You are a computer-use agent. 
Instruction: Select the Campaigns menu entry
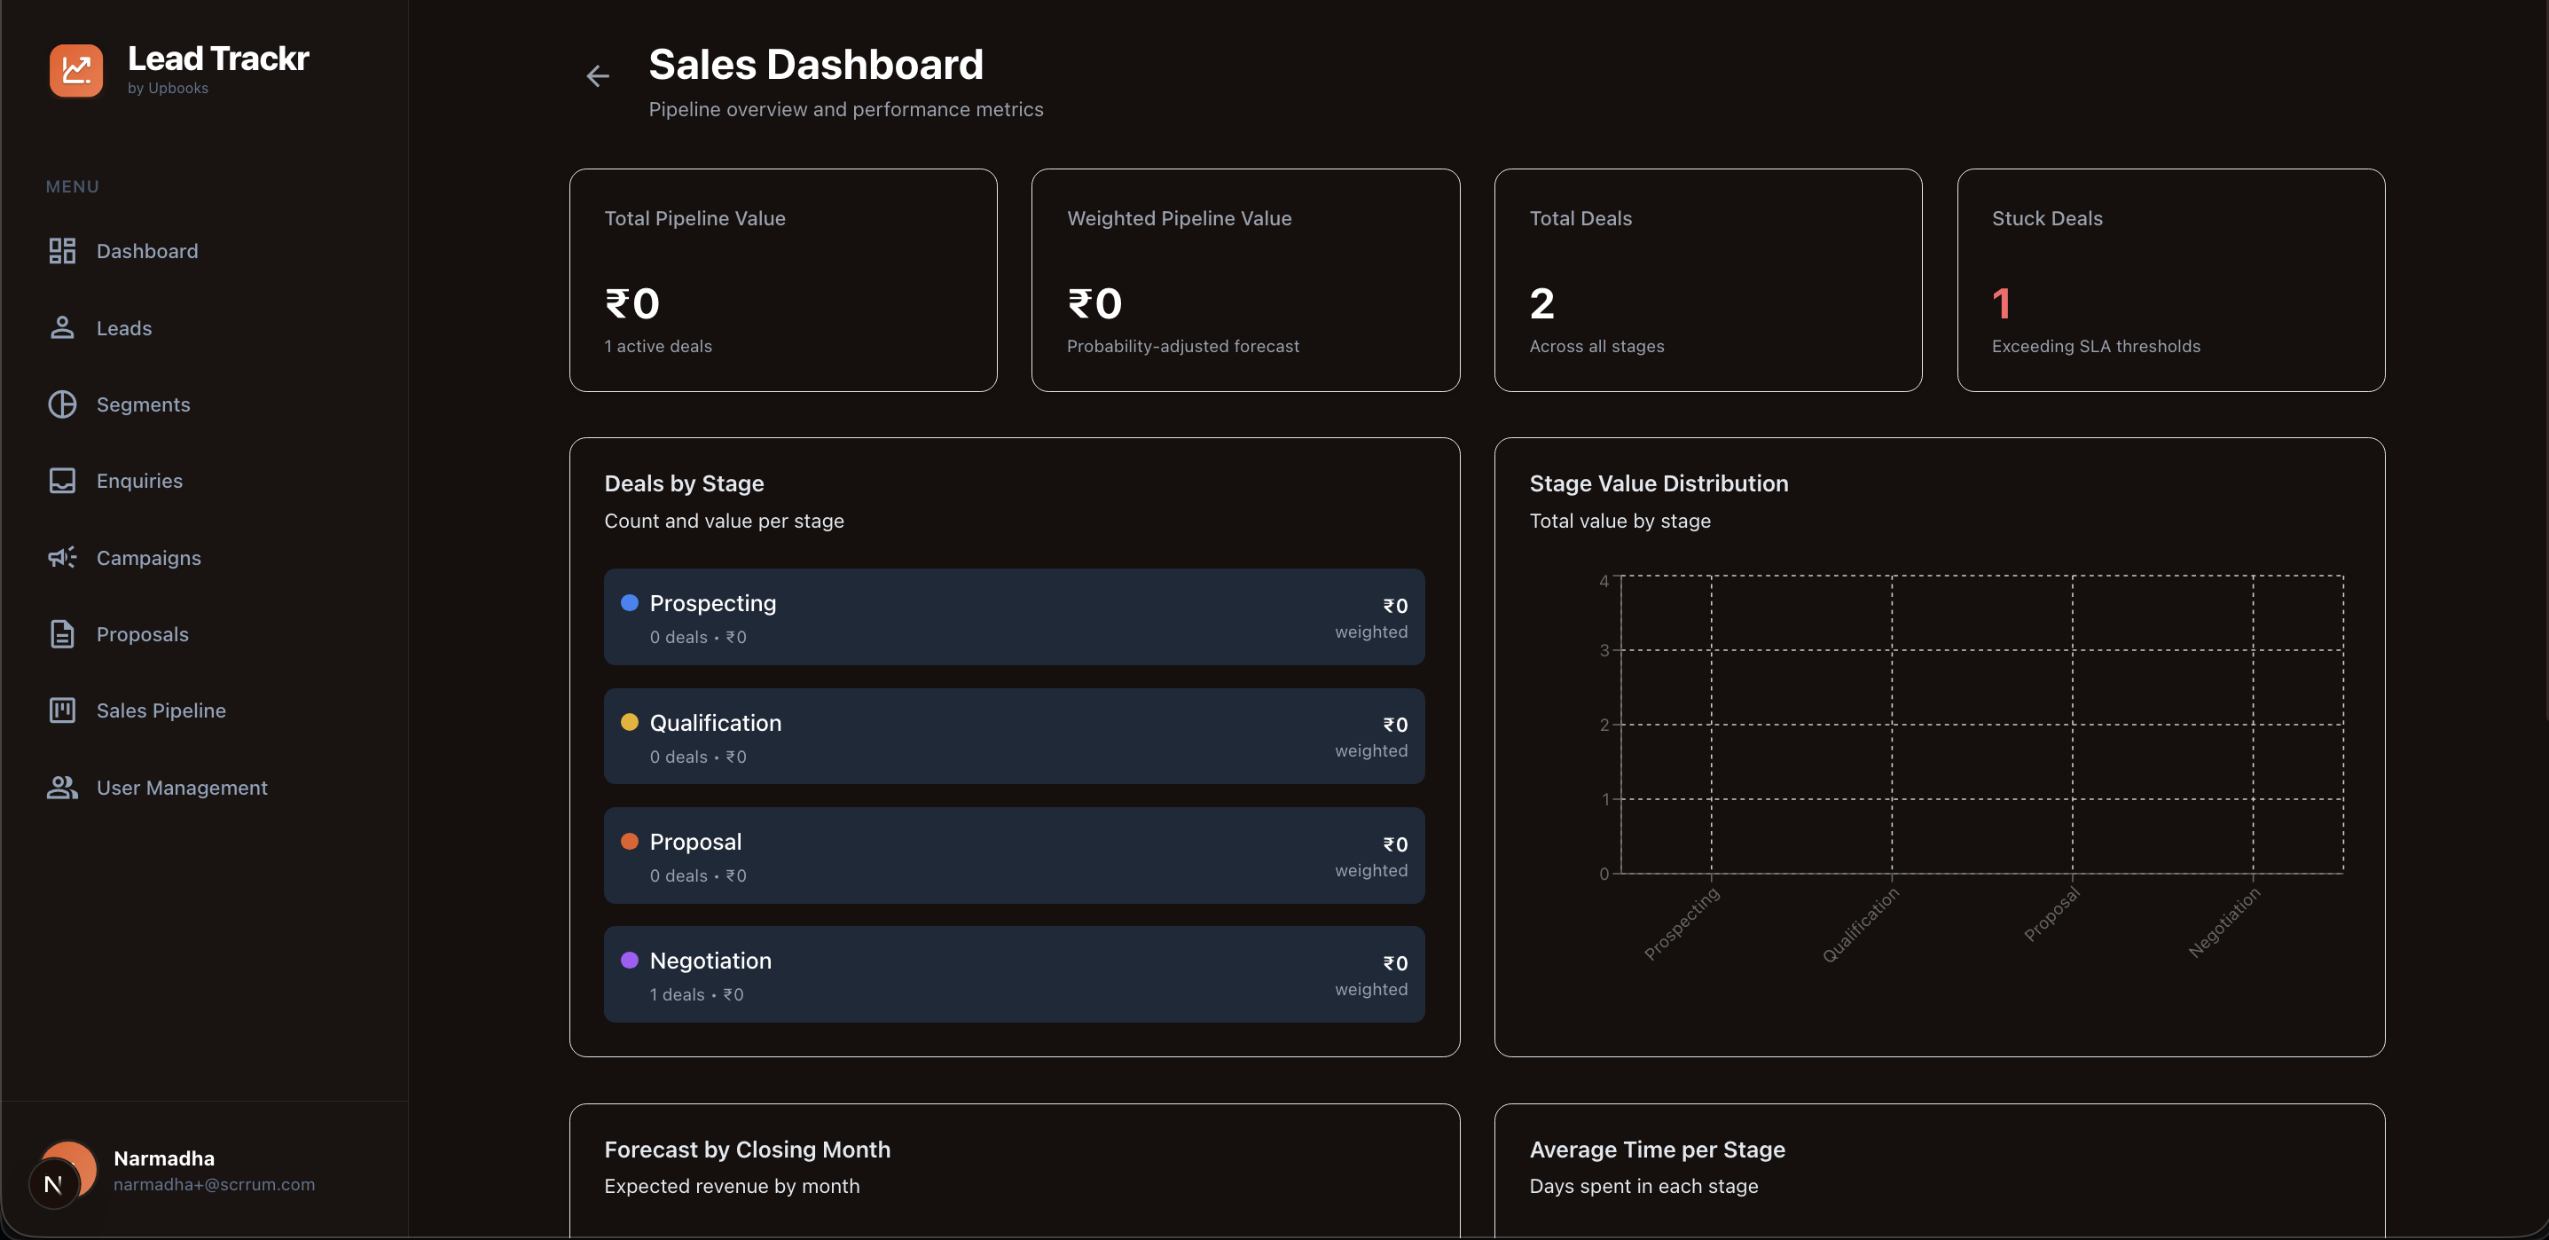click(x=149, y=556)
